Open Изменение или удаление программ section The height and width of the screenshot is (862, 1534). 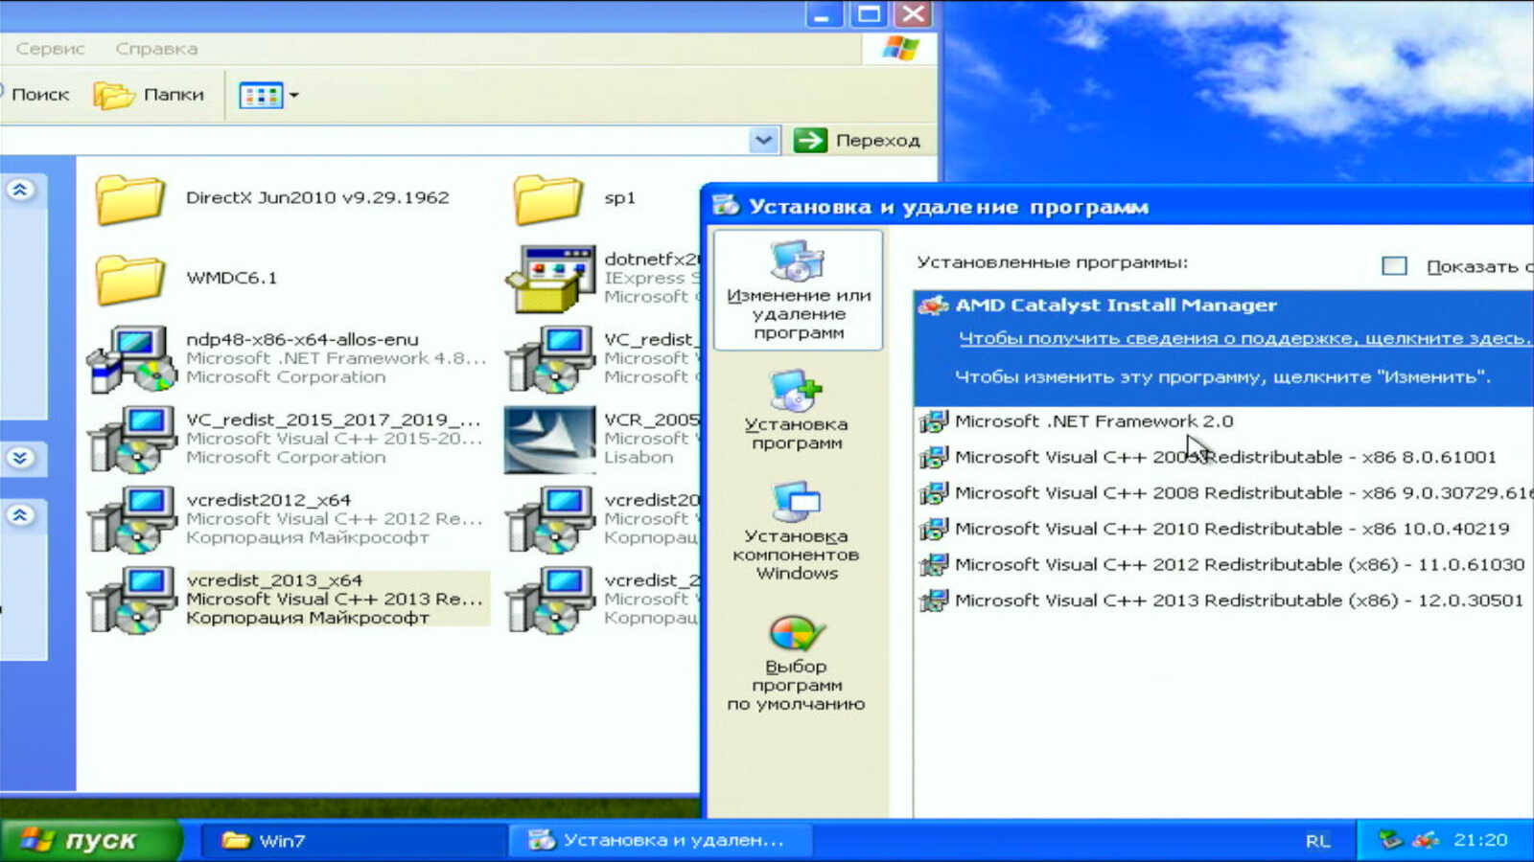[798, 290]
